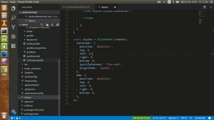Change indentation via Spaces: 2

coord(173,118)
